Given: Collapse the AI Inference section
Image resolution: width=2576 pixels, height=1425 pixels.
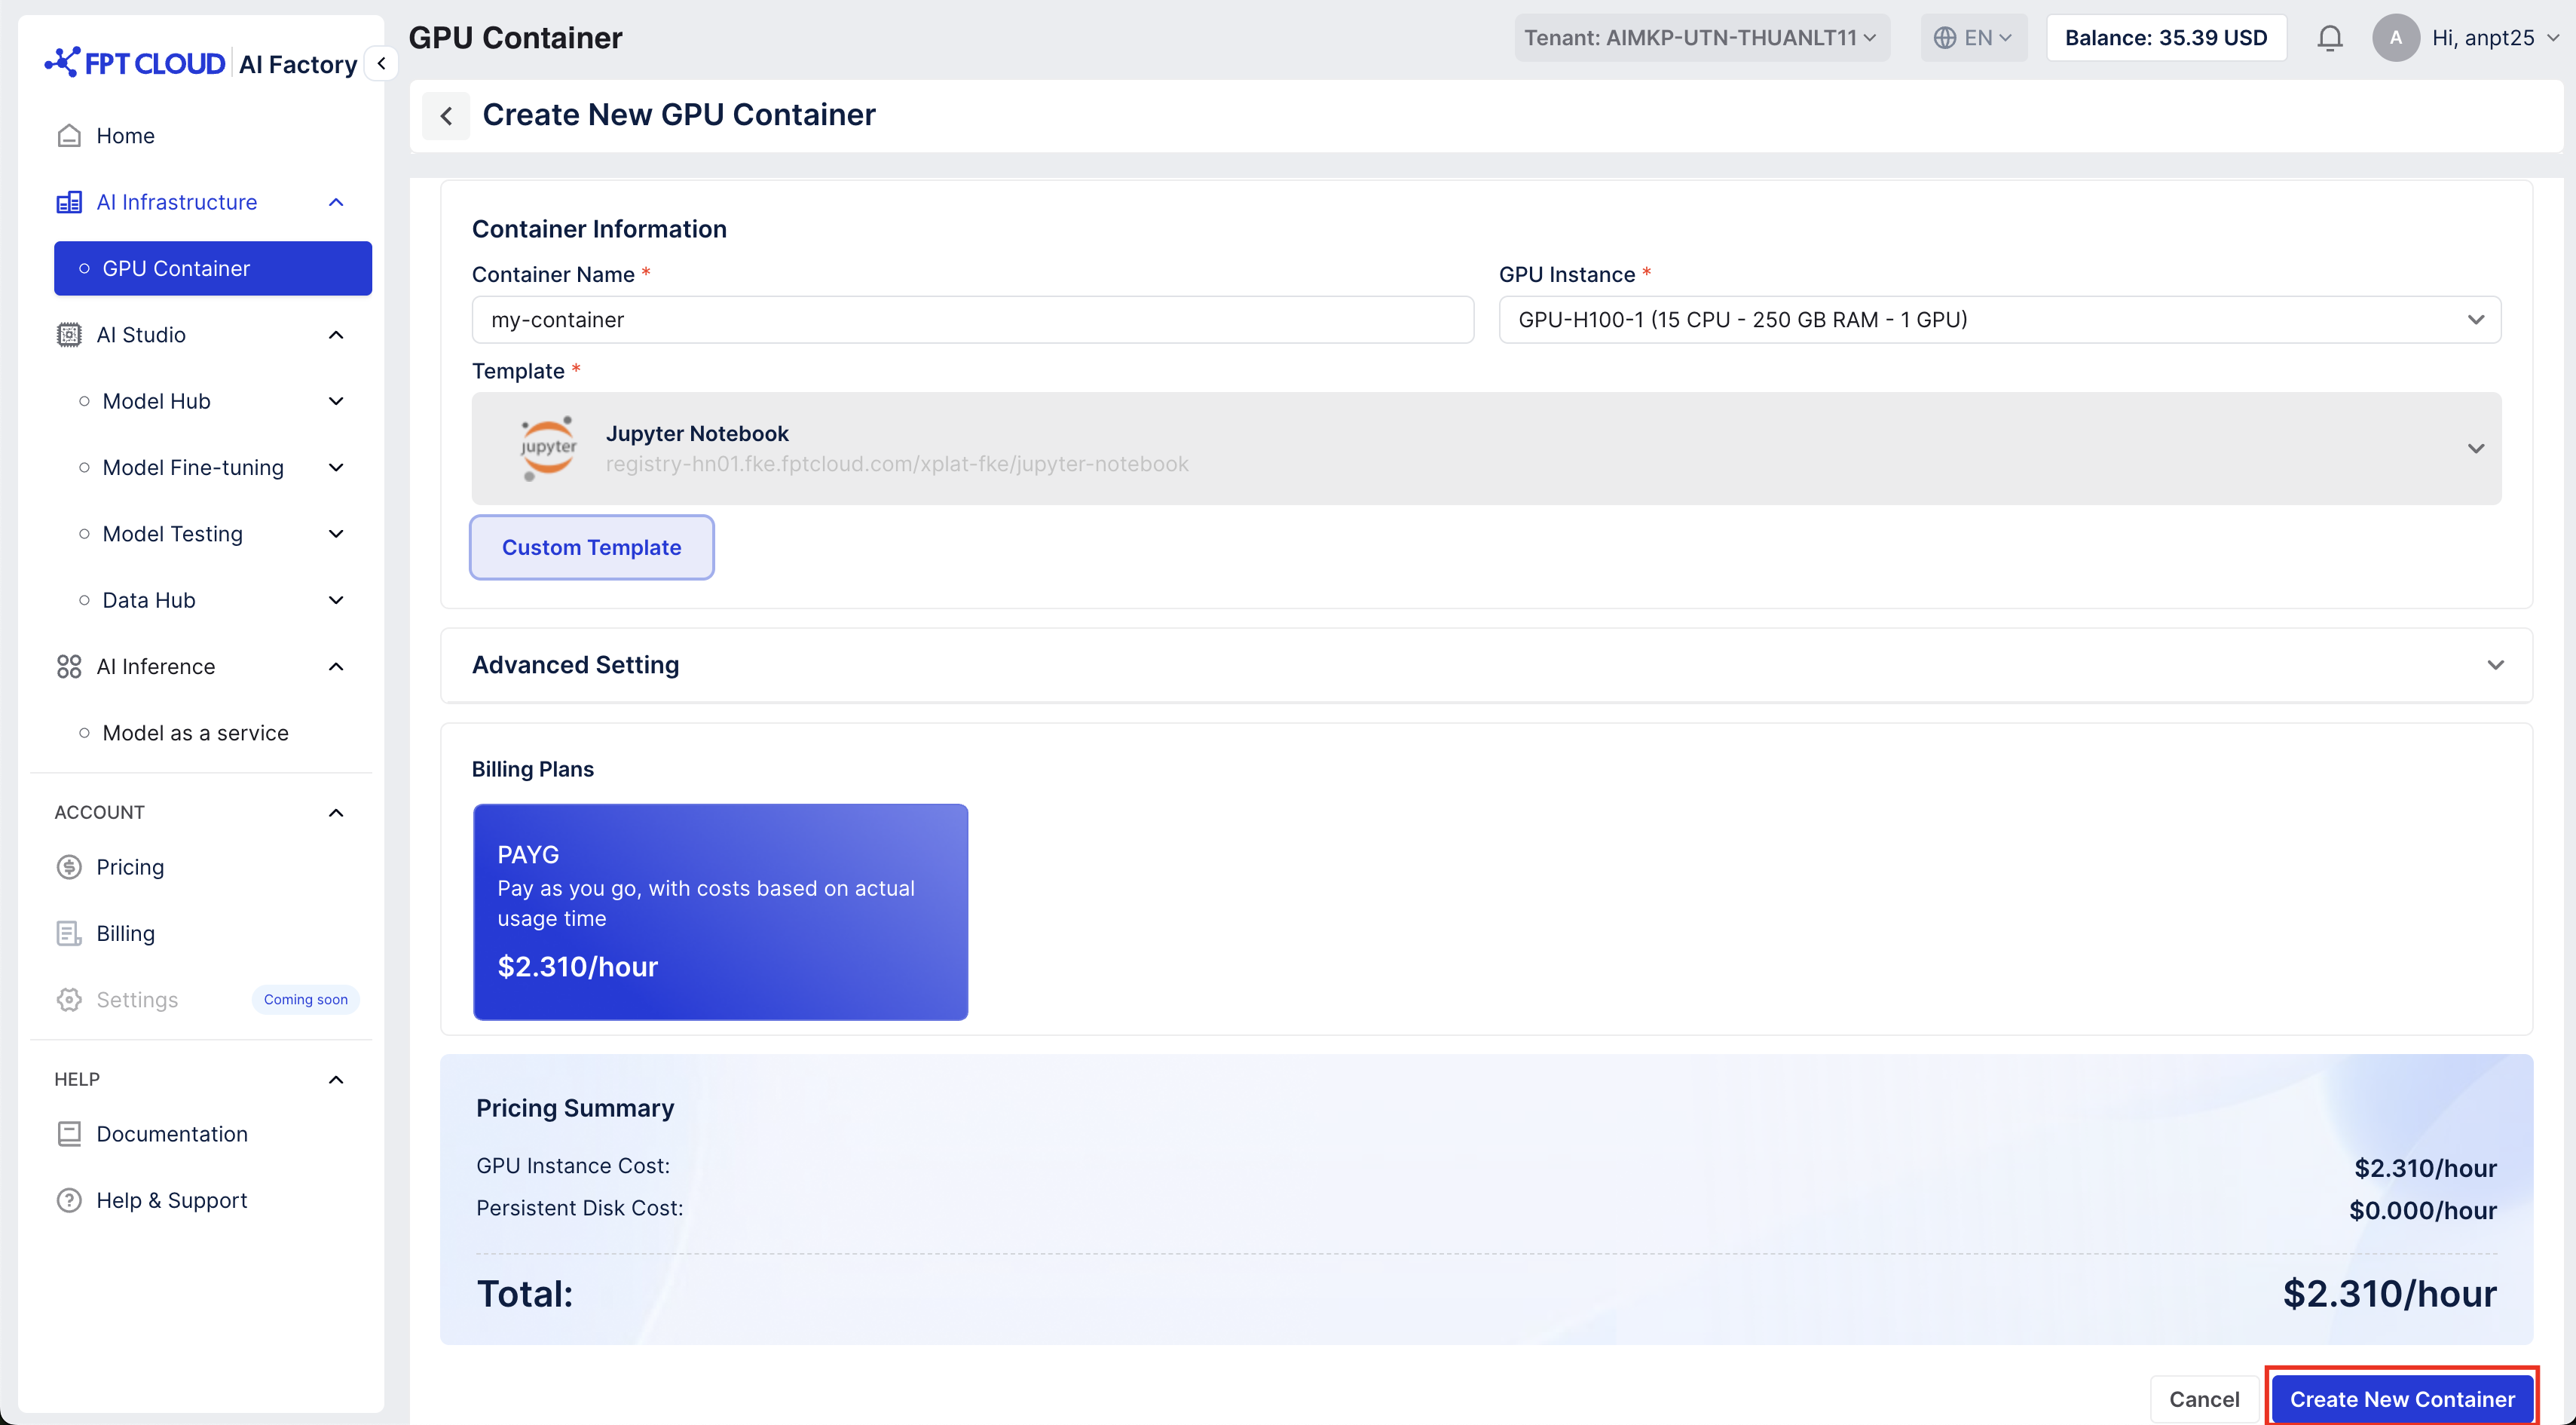Looking at the screenshot, I should [336, 667].
